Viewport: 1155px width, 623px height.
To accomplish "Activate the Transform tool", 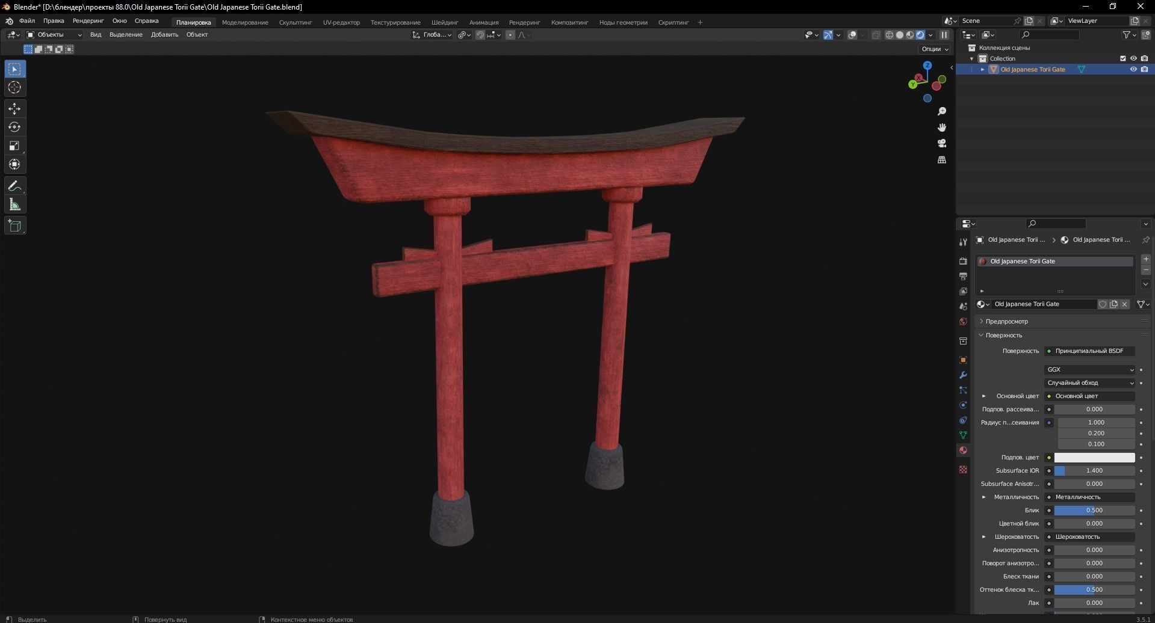I will point(14,164).
